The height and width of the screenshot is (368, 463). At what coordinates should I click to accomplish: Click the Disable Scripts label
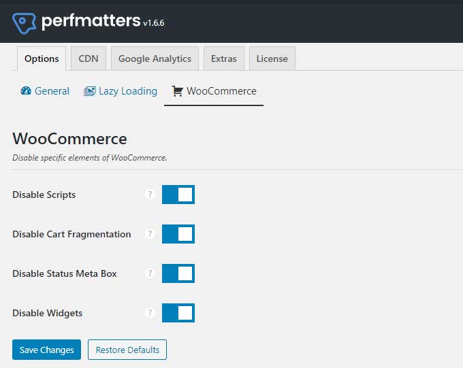point(44,195)
